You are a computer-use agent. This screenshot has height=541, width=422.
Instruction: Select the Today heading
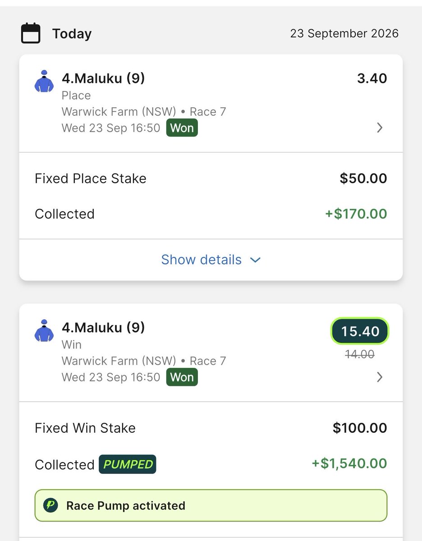click(x=72, y=34)
